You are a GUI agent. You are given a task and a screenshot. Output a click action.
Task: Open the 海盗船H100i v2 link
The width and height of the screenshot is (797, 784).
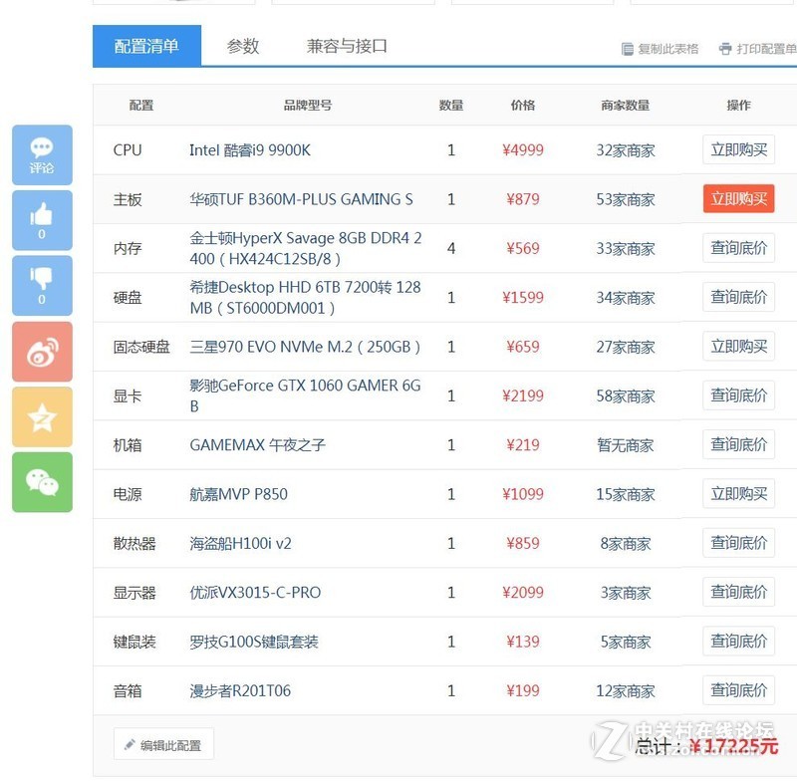240,543
